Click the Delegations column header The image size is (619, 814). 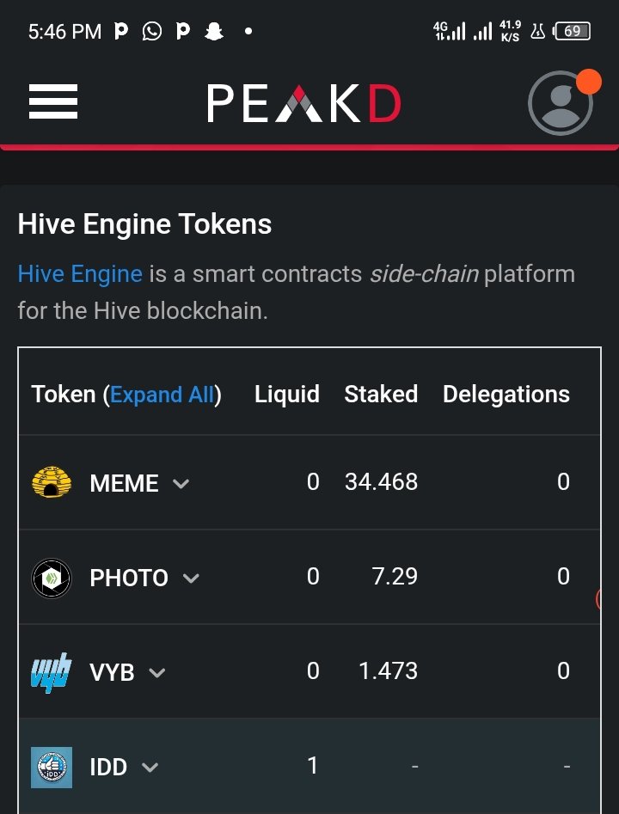[506, 394]
